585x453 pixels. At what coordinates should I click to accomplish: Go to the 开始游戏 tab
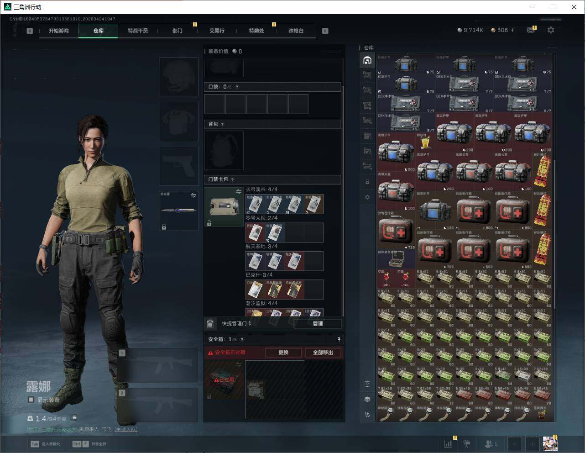pyautogui.click(x=59, y=31)
